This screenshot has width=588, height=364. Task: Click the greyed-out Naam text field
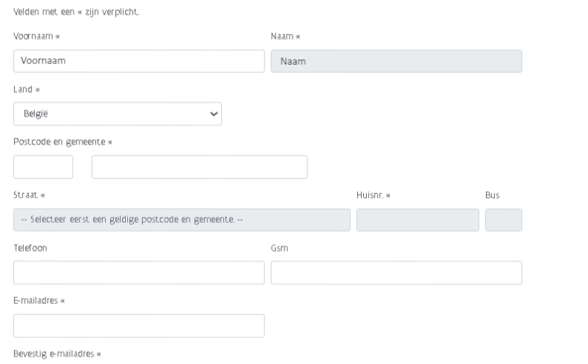coord(397,61)
